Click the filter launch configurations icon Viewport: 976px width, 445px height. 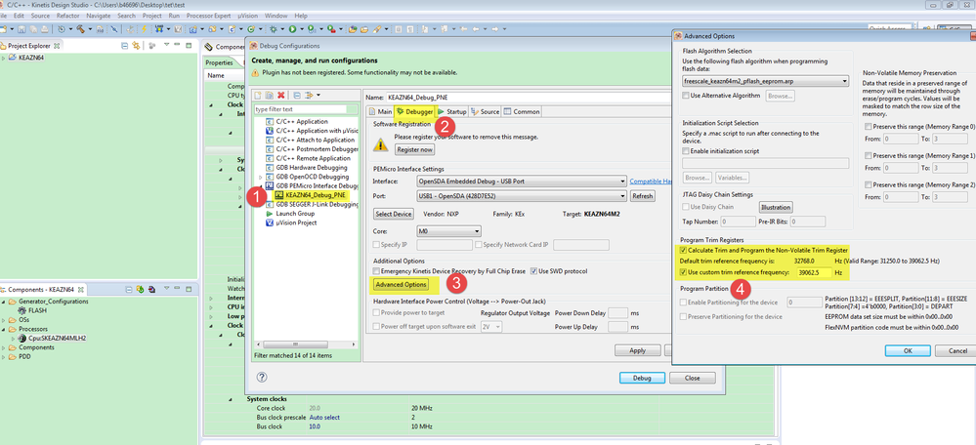point(309,95)
